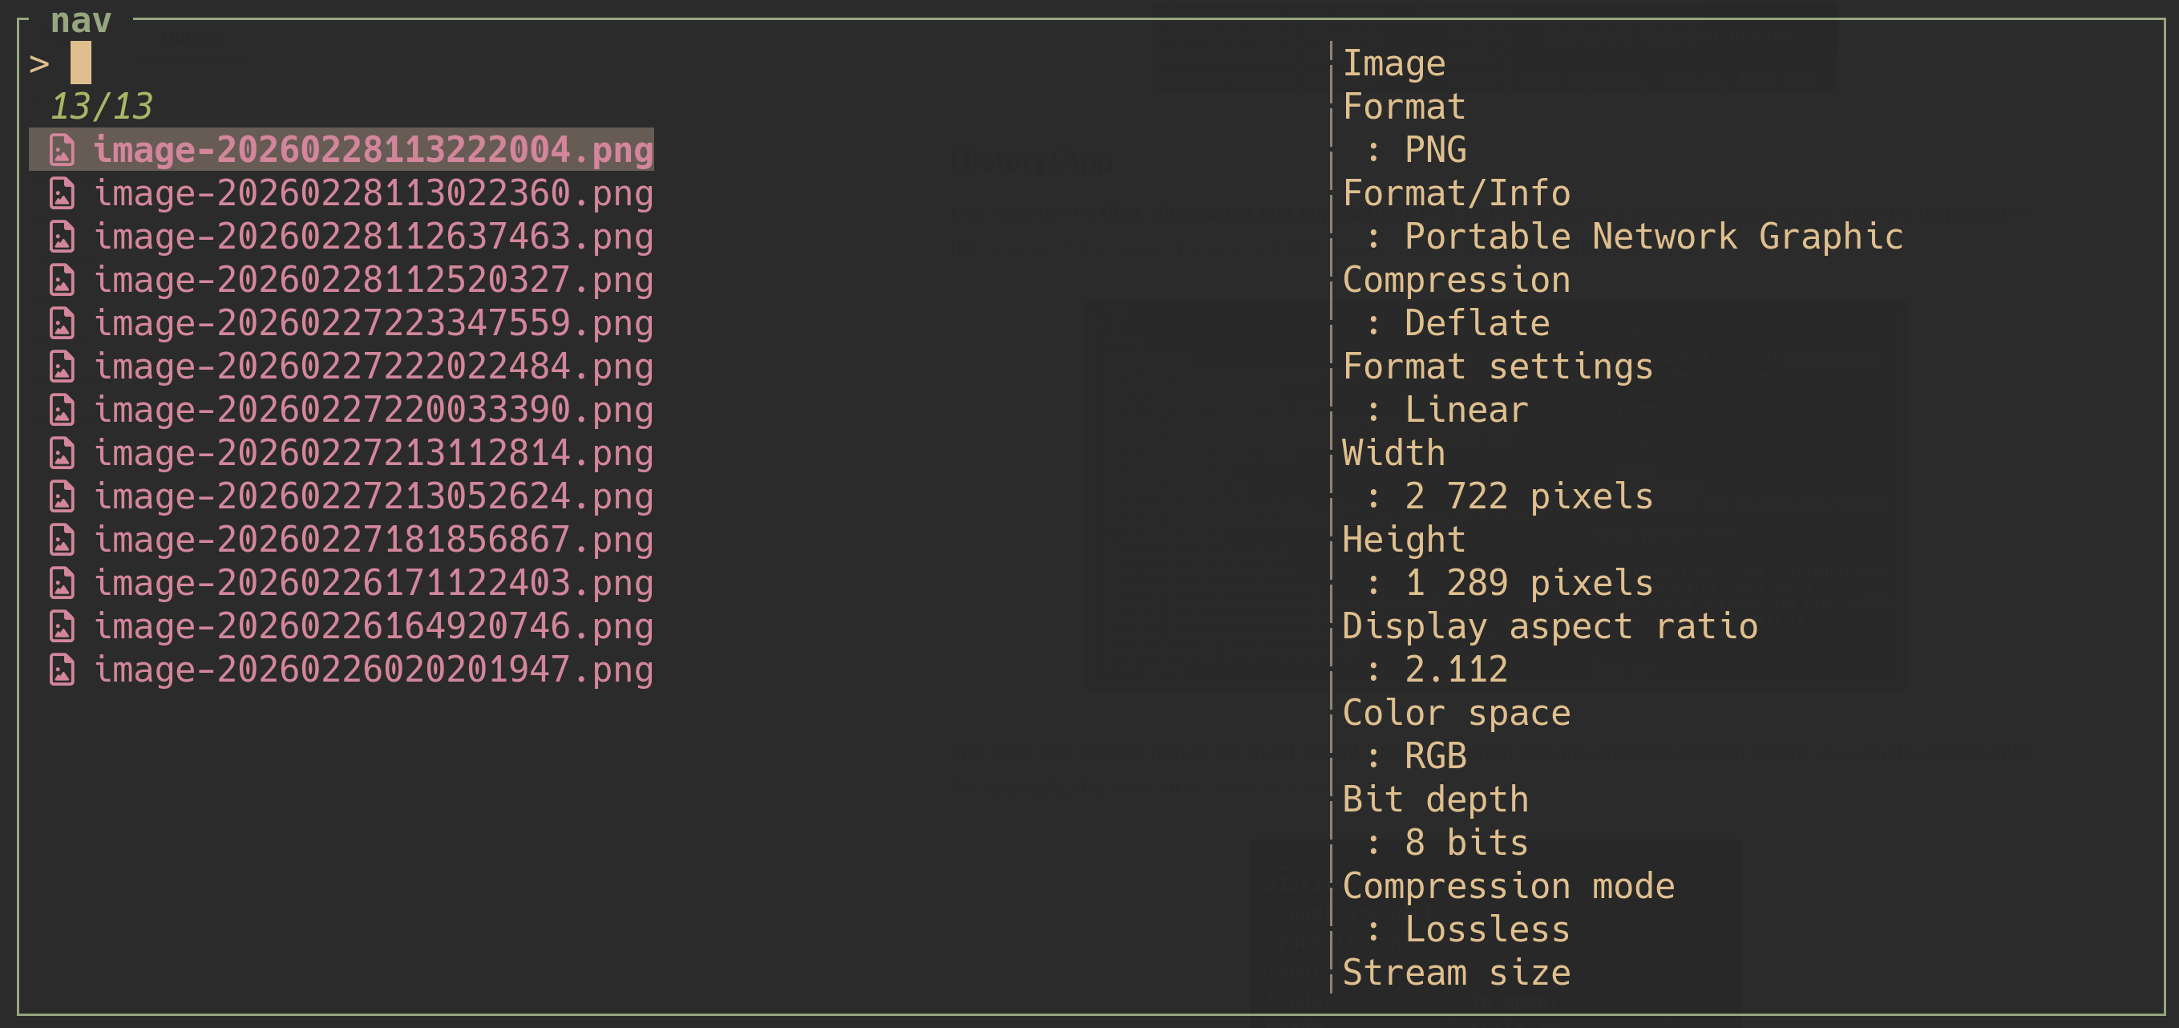The width and height of the screenshot is (2179, 1028).
Task: Click image icon beside image-20260227213112814.png
Action: (x=62, y=453)
